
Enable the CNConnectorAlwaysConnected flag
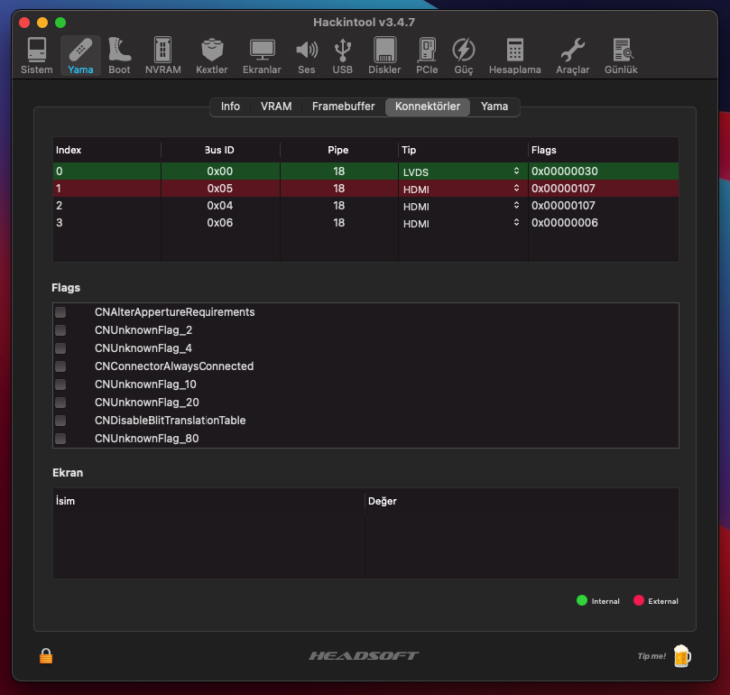[60, 366]
